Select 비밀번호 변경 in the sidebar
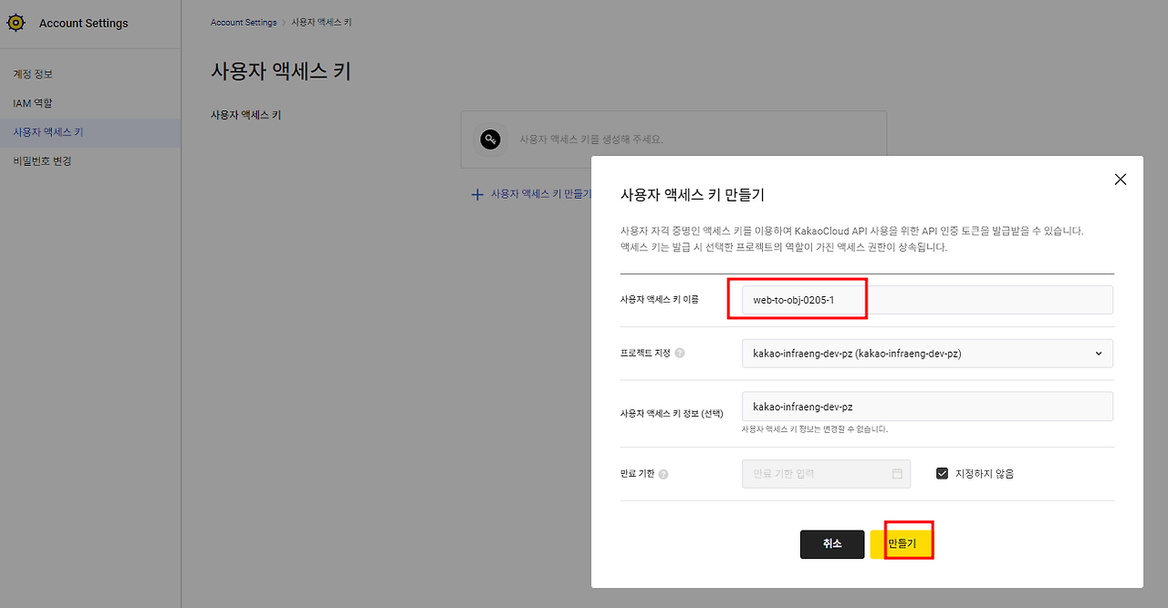Image resolution: width=1168 pixels, height=608 pixels. [x=41, y=160]
